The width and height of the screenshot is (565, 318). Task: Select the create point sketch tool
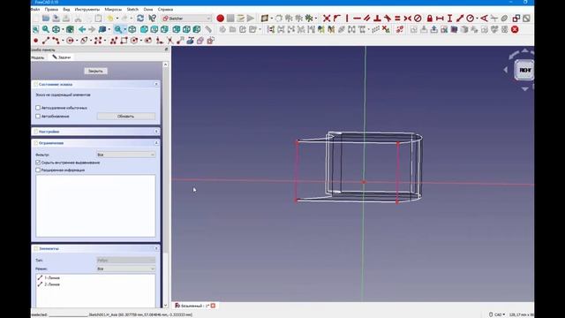point(35,41)
